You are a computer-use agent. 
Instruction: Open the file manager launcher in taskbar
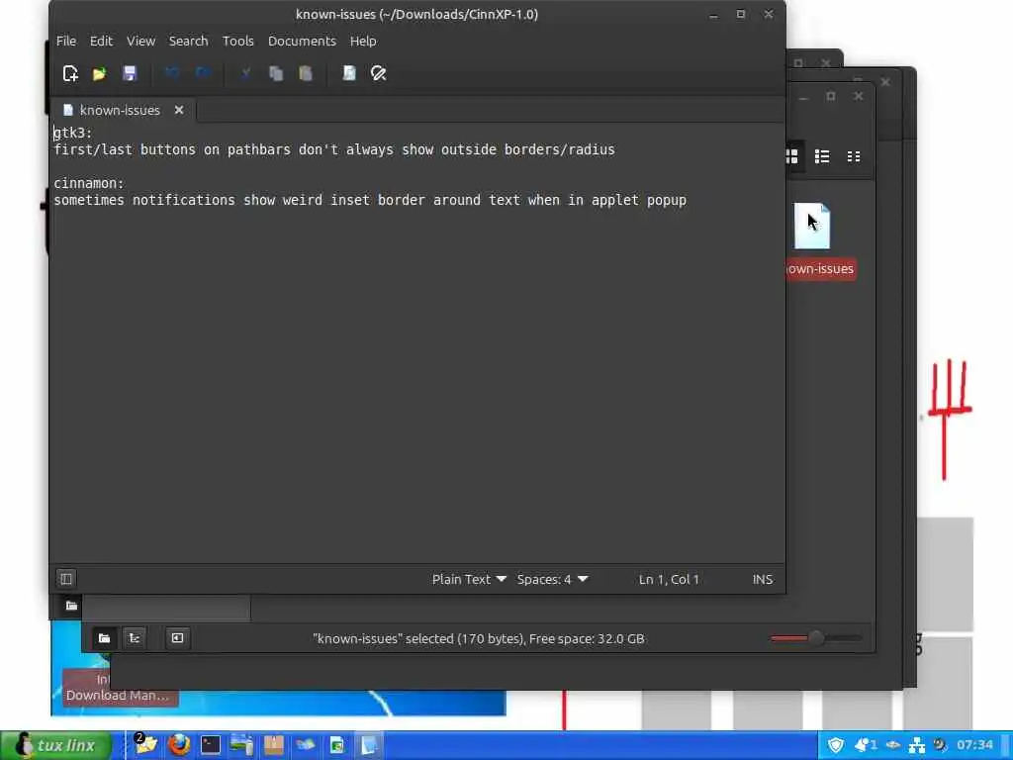point(146,745)
